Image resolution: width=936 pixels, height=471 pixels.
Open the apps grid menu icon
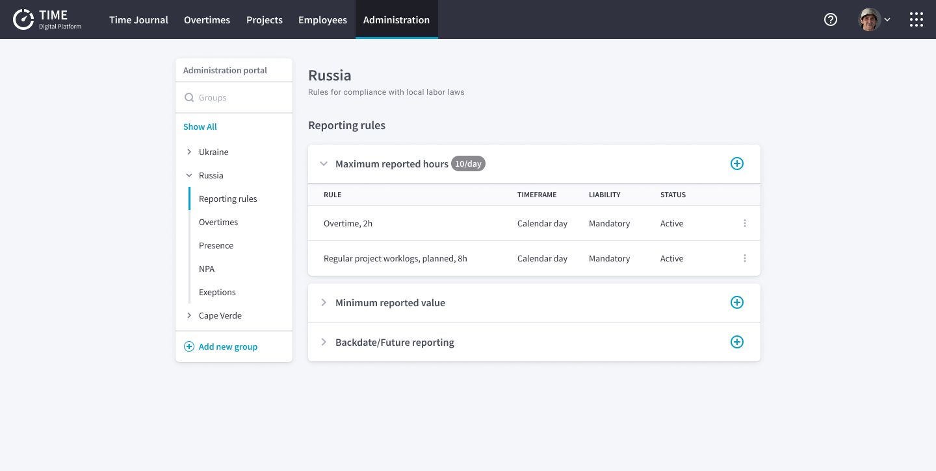point(916,19)
